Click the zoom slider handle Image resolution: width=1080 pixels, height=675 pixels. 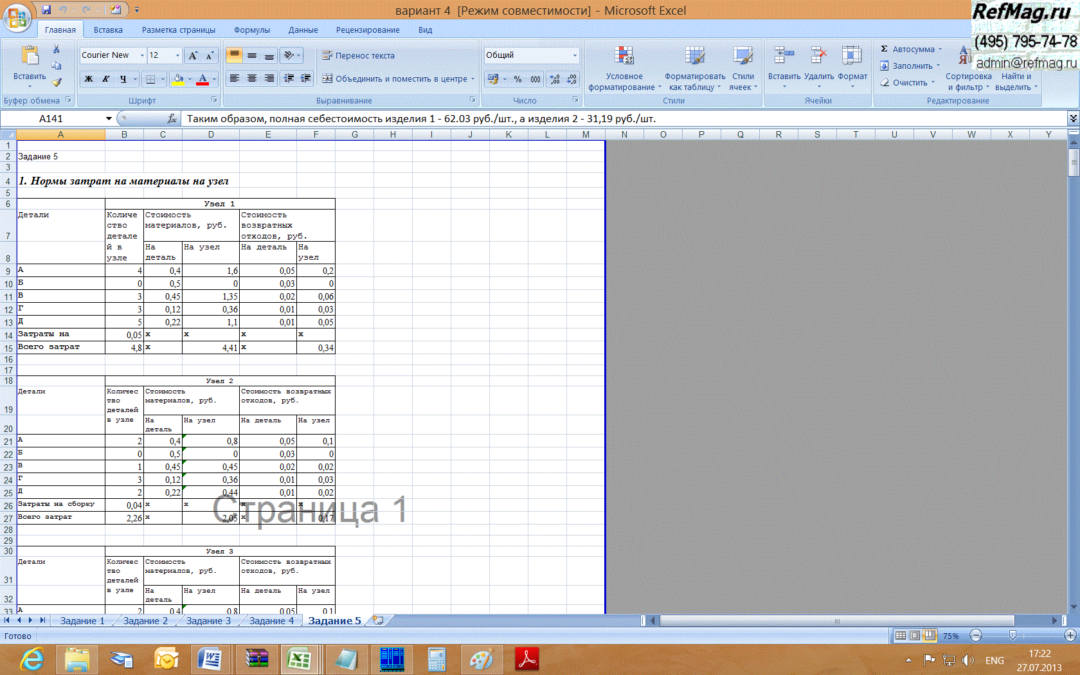pos(1013,636)
